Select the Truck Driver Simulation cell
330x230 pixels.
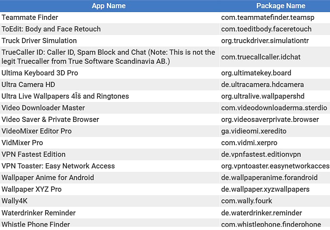39,40
